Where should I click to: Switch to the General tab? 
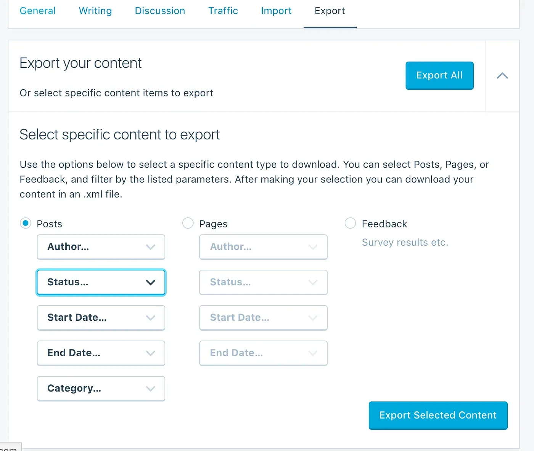38,11
